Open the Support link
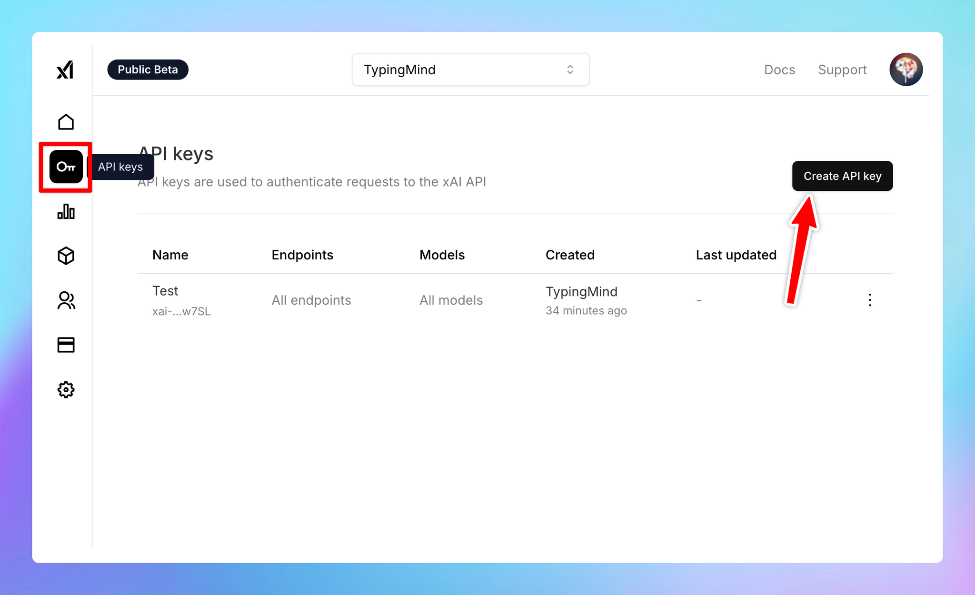 (842, 69)
